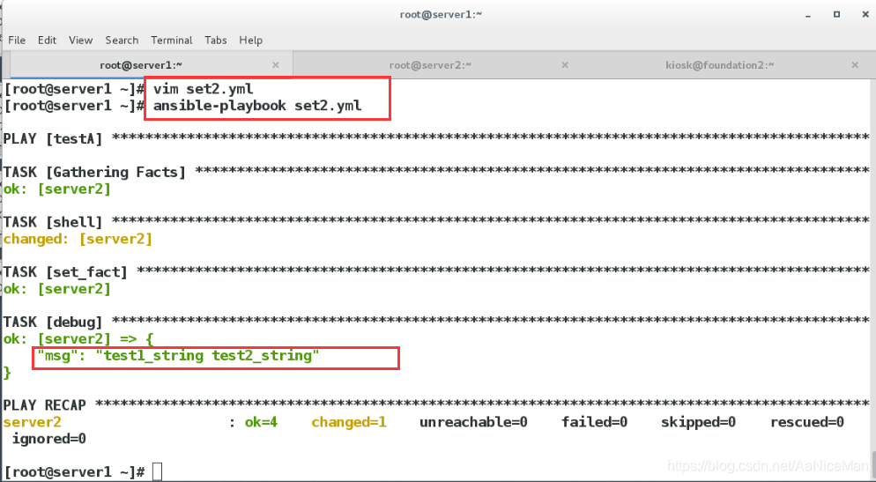Click the 'skipped=0' recap value

pyautogui.click(x=698, y=422)
